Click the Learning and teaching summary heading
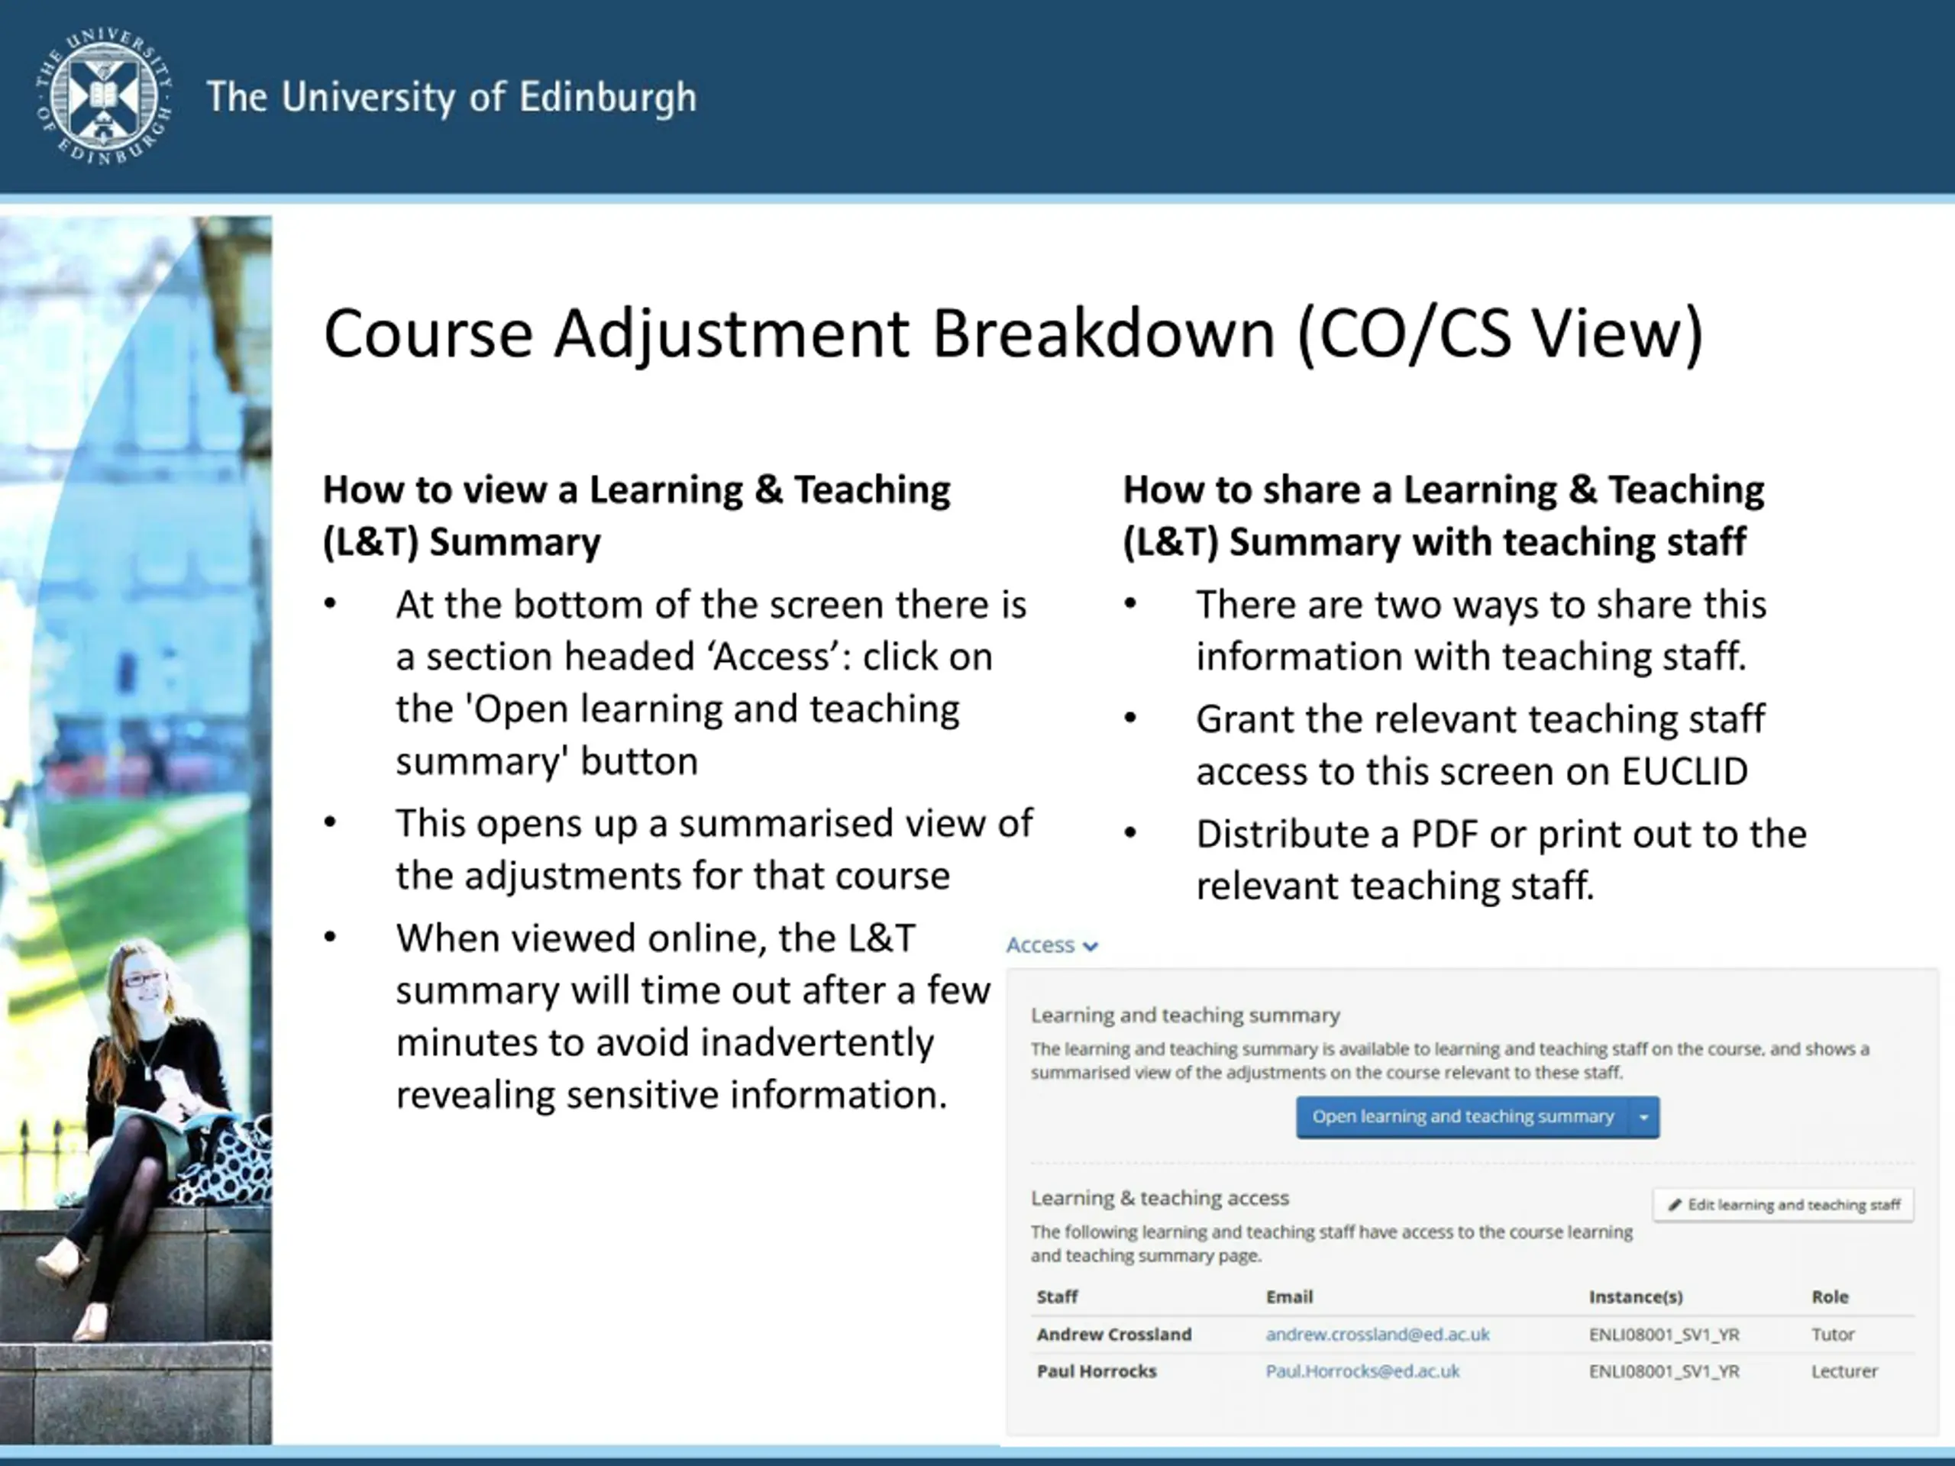This screenshot has height=1466, width=1955. coord(1185,1016)
